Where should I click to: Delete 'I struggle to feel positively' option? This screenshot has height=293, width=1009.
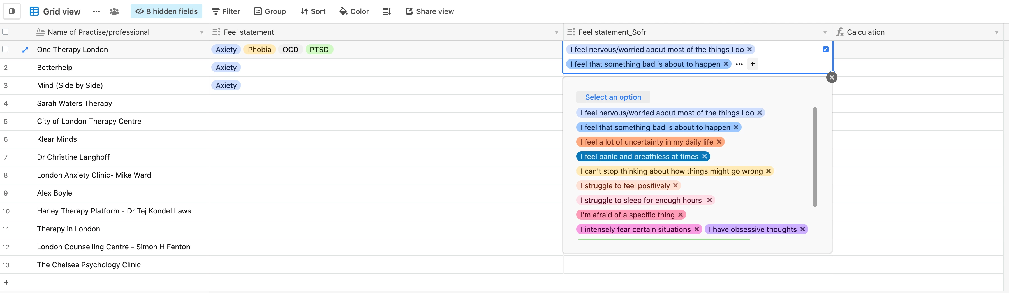tap(676, 185)
